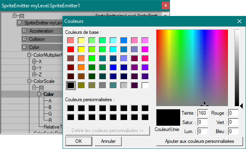
Task: Expand the Collision property group
Action: click(x=25, y=39)
